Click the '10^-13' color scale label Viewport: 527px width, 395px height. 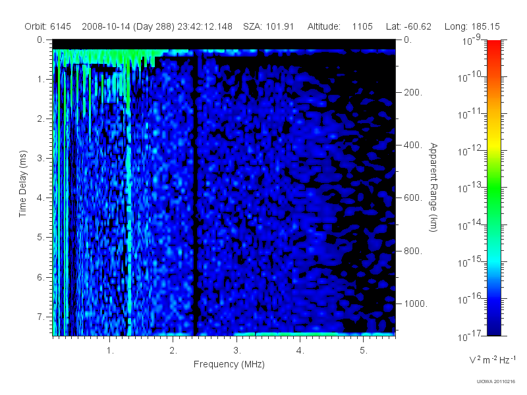click(469, 188)
